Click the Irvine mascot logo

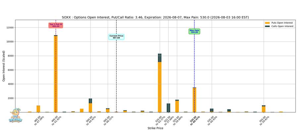pos(16,115)
